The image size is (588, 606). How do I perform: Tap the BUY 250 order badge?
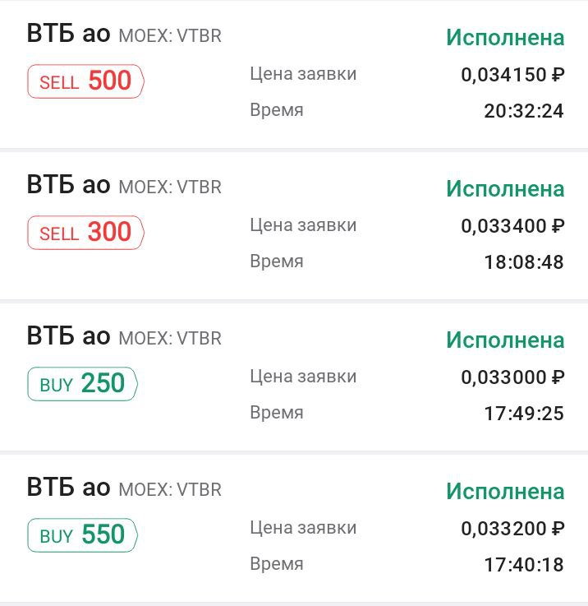coord(83,383)
